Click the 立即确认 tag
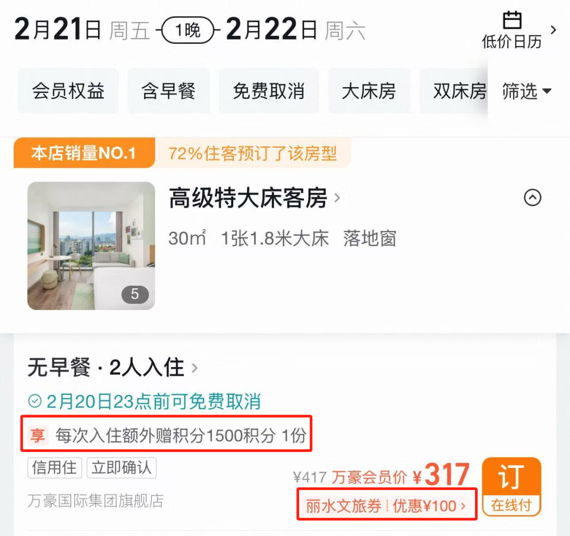The image size is (570, 536). click(121, 468)
